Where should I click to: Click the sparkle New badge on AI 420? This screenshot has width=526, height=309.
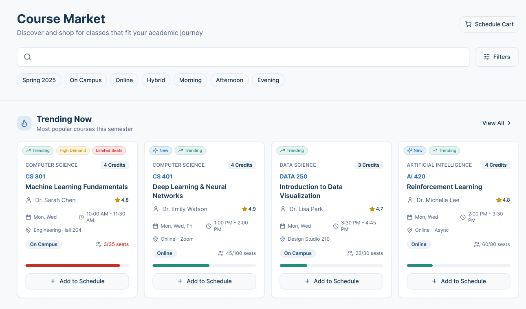click(x=415, y=150)
